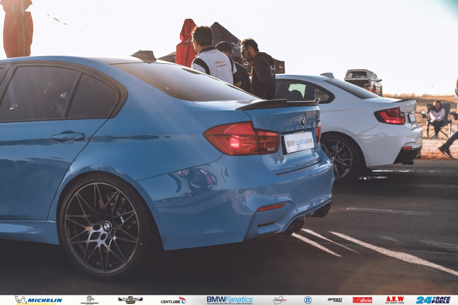The image size is (458, 305).
Task: Click the 24/7 Race Fuels logo
Action: tap(433, 300)
